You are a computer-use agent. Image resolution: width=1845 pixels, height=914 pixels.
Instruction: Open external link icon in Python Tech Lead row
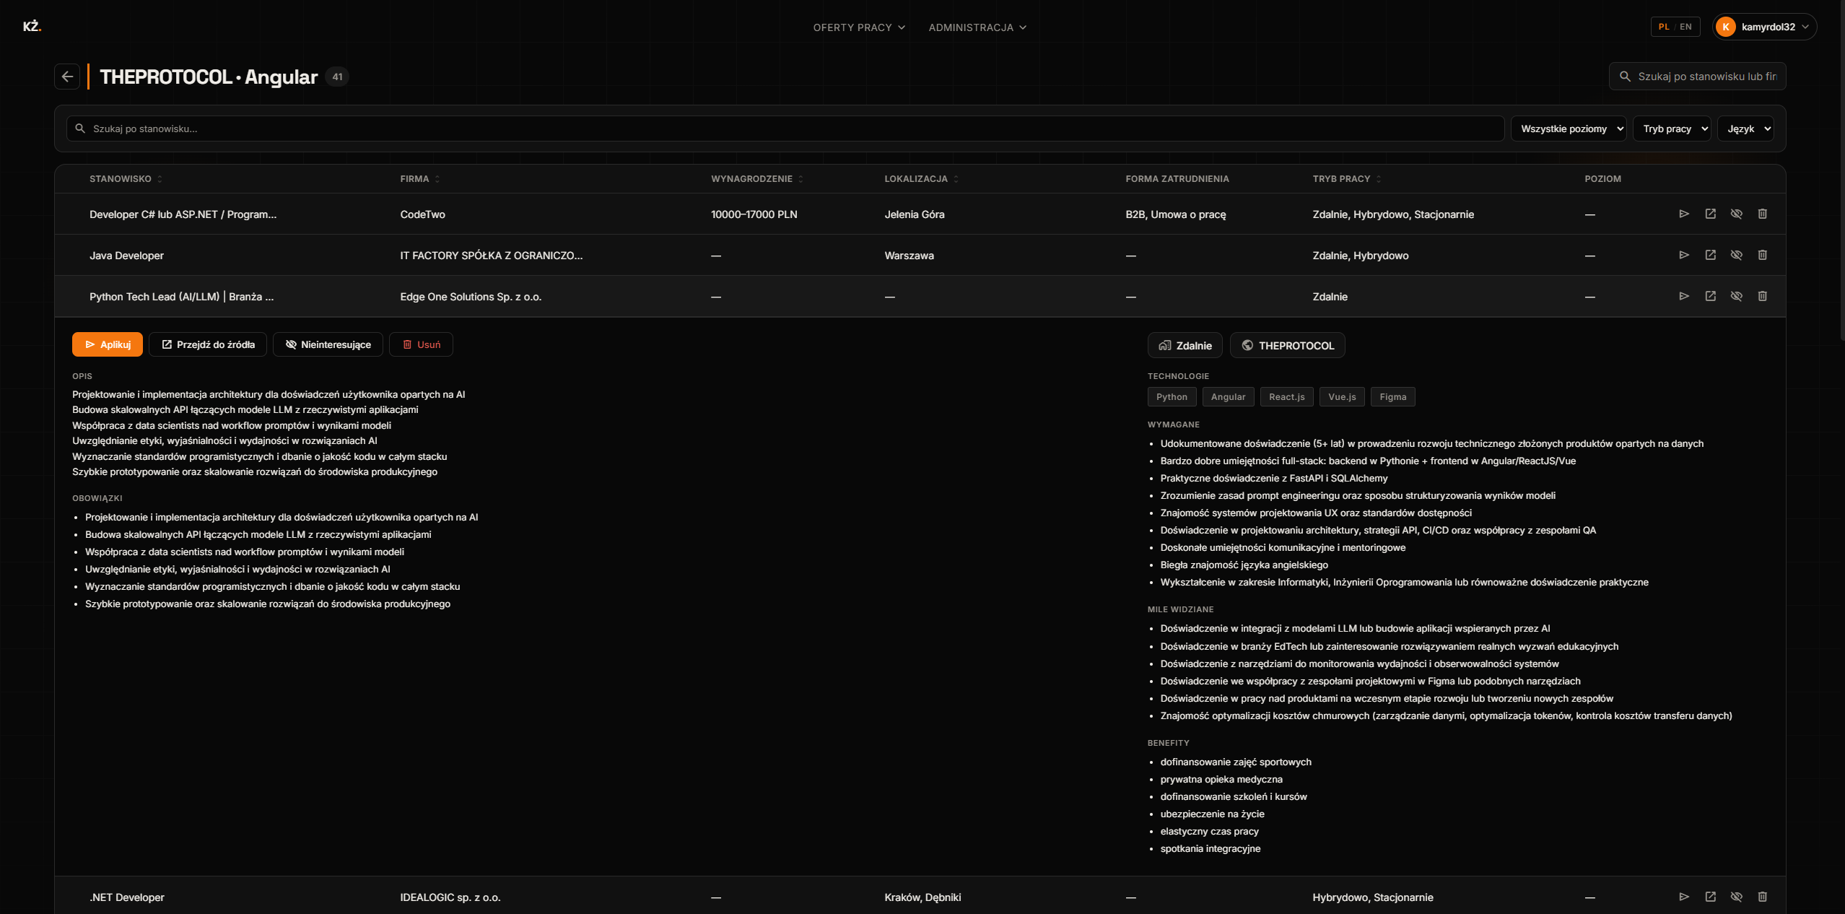(x=1710, y=296)
